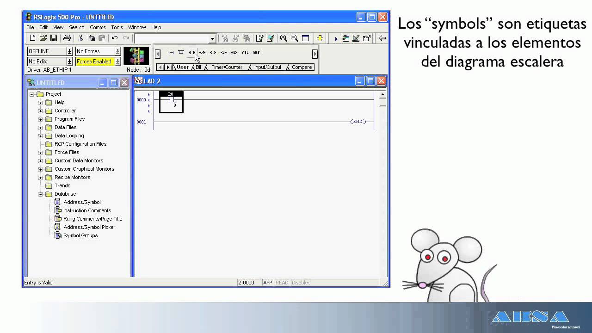The height and width of the screenshot is (333, 592).
Task: Open the No Forces dropdown
Action: coord(117,51)
